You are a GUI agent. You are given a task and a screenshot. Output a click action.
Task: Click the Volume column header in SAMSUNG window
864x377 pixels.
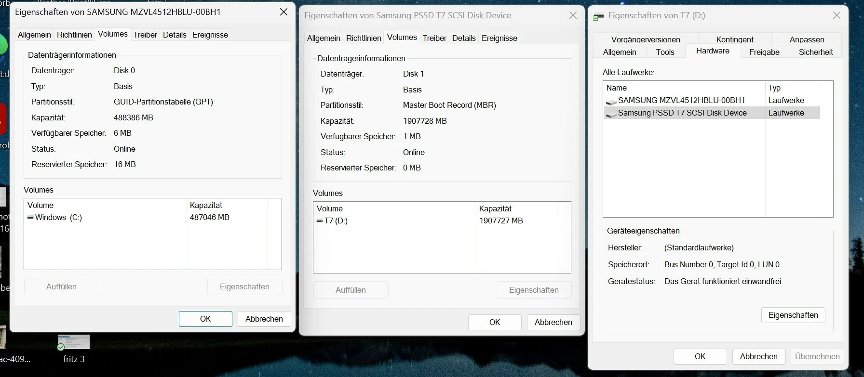pyautogui.click(x=105, y=205)
